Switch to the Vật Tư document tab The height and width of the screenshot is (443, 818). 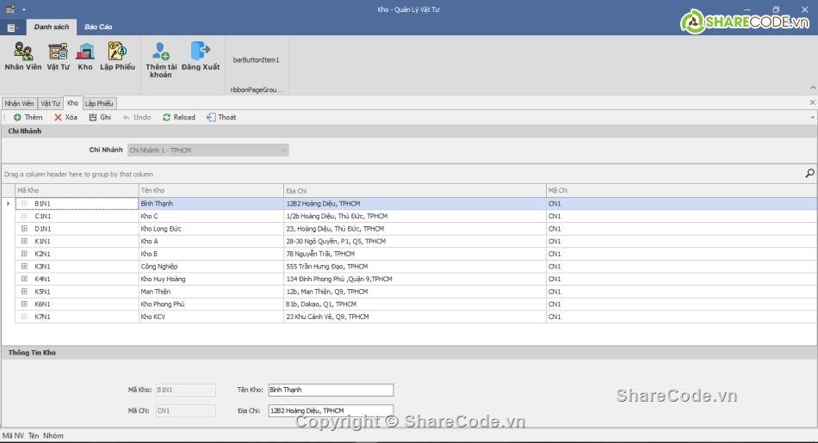coord(51,103)
